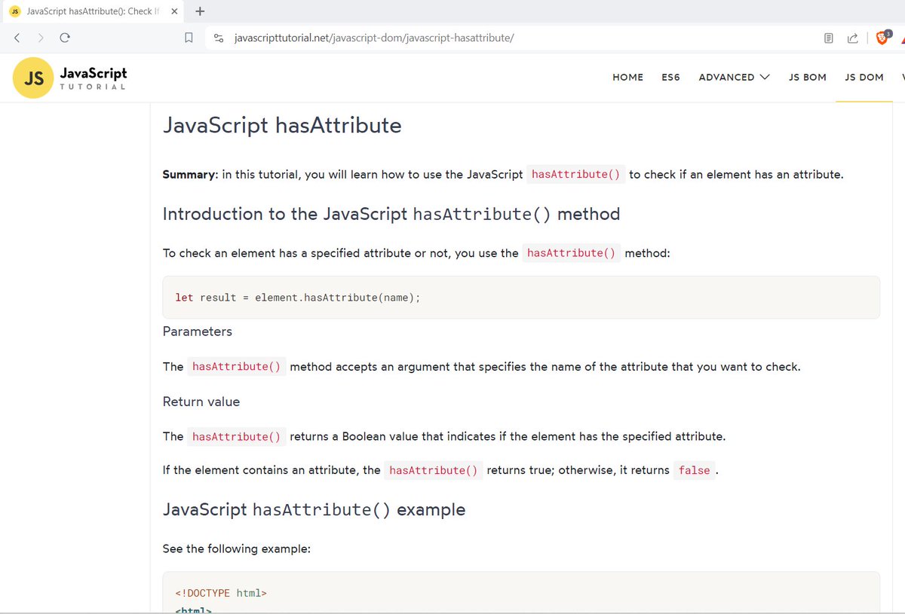
Task: Click 'See the following example:' text
Action: pos(237,548)
